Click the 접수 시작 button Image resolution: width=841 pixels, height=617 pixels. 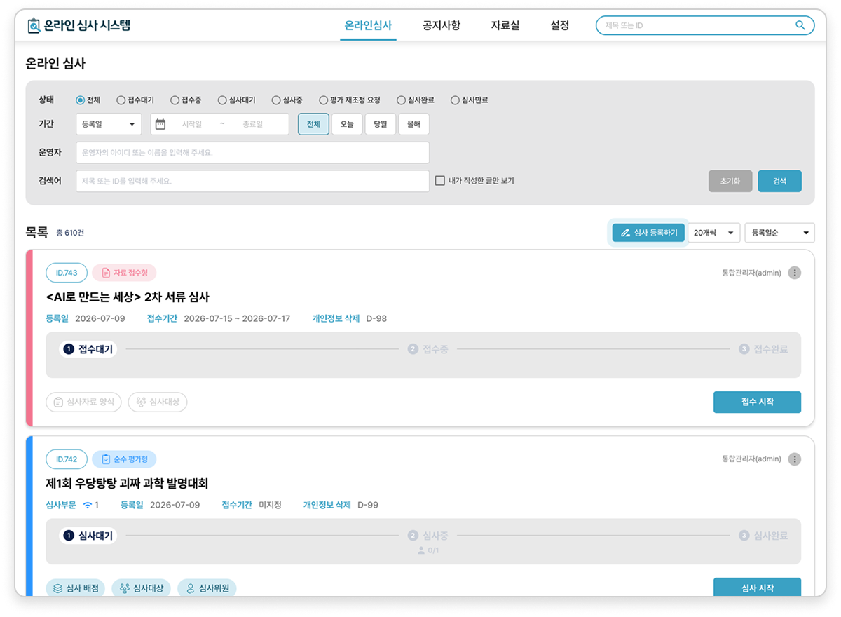757,402
